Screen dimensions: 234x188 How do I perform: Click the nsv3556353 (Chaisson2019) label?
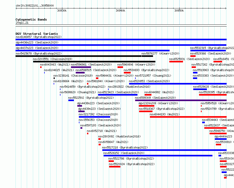[98, 120]
